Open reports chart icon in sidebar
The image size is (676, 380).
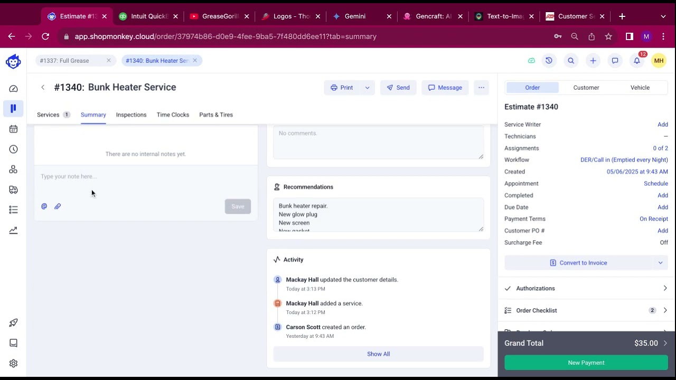[x=13, y=230]
